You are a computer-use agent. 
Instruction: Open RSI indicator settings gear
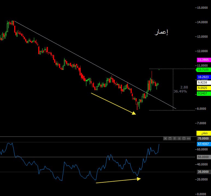(184, 138)
